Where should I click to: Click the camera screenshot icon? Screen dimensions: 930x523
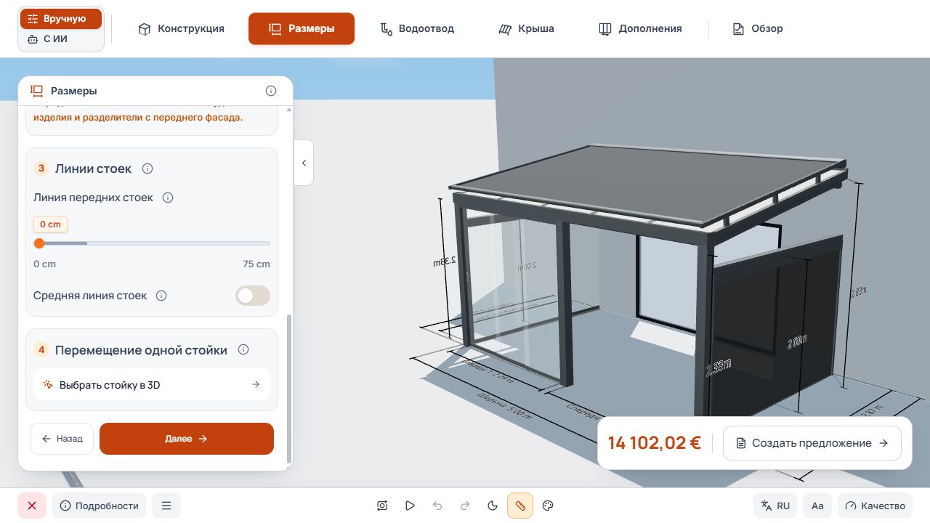tap(383, 506)
